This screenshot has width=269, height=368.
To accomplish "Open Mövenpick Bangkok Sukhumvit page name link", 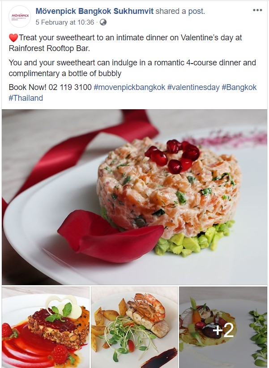I will pyautogui.click(x=94, y=11).
